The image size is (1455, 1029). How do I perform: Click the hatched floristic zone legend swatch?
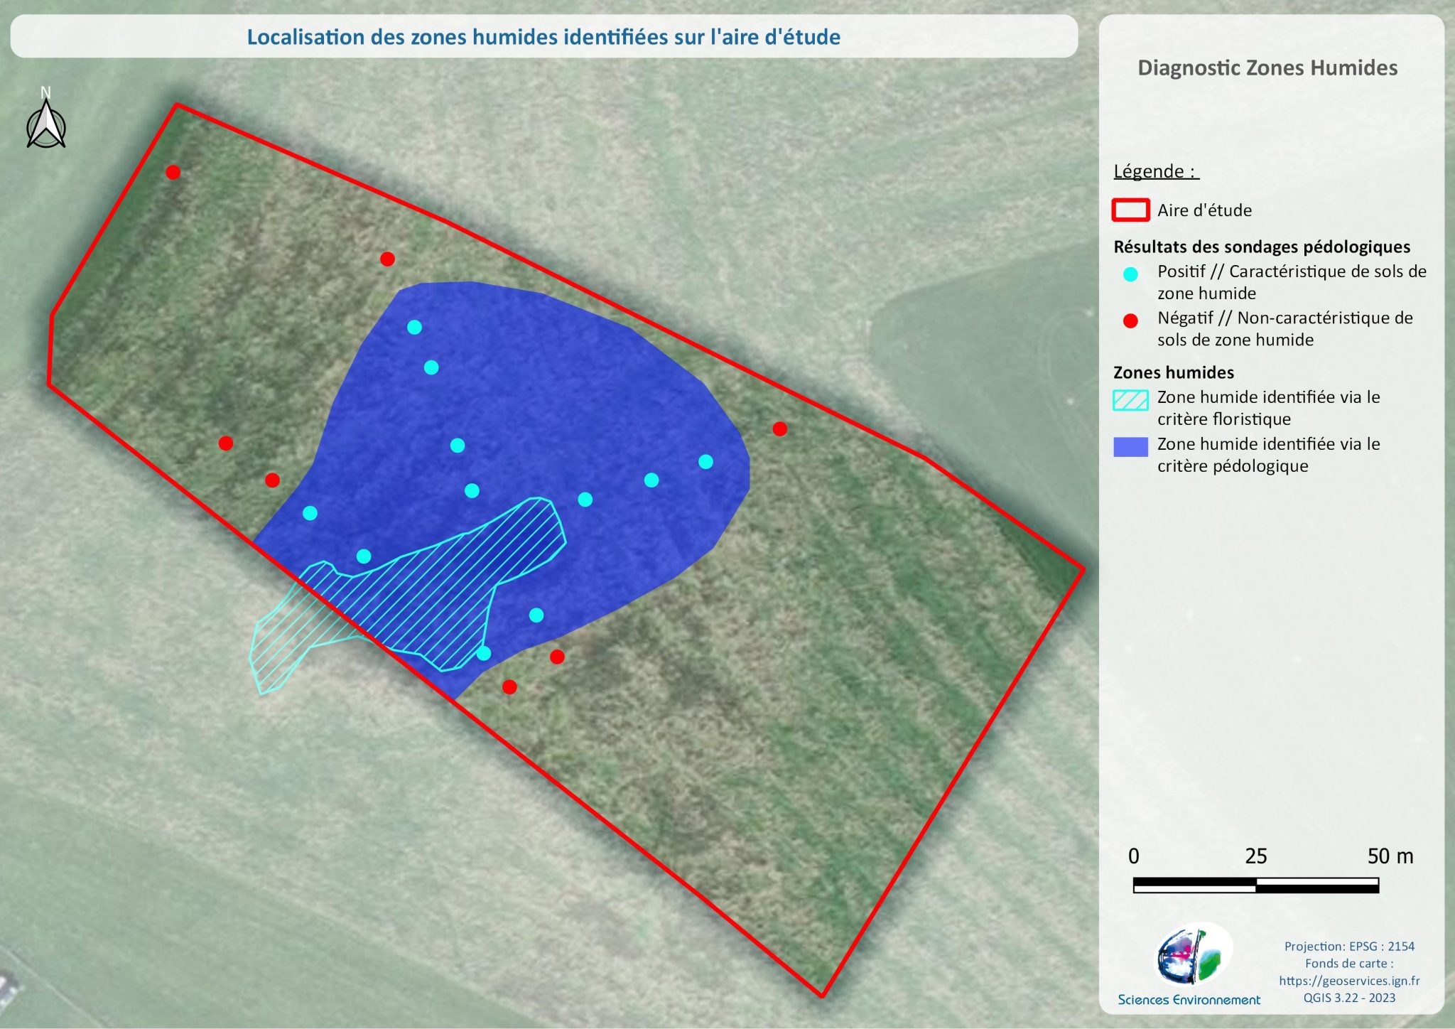pos(1130,400)
